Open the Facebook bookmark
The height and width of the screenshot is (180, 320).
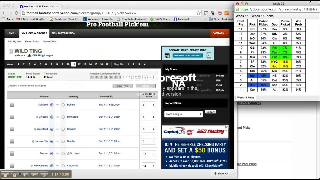[x=182, y=19]
